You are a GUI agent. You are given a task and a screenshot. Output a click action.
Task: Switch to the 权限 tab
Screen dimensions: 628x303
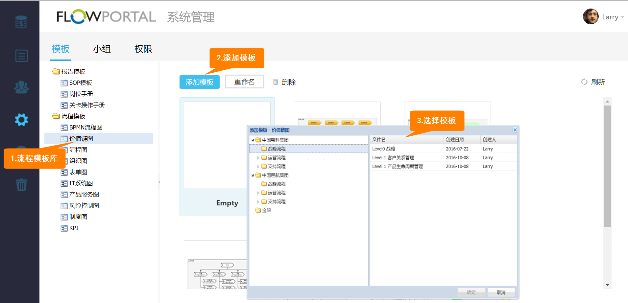pyautogui.click(x=143, y=49)
